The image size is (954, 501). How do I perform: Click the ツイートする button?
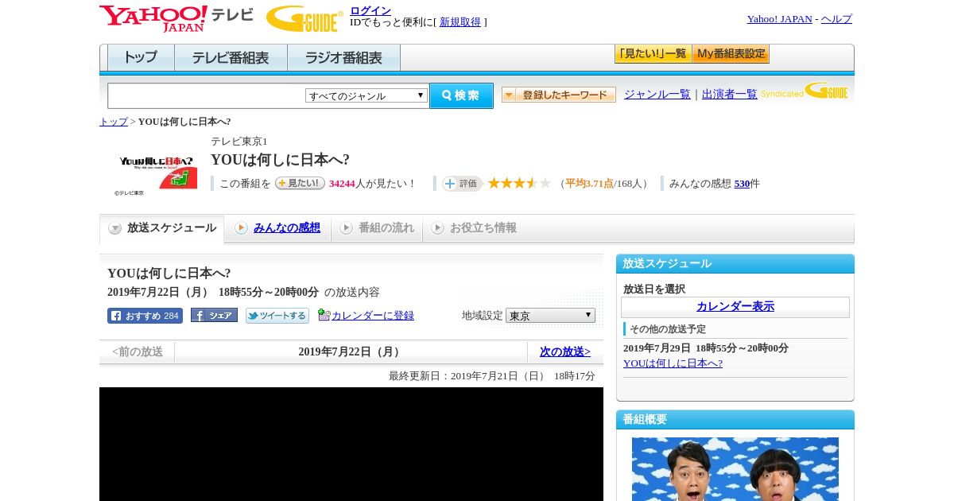tap(277, 316)
